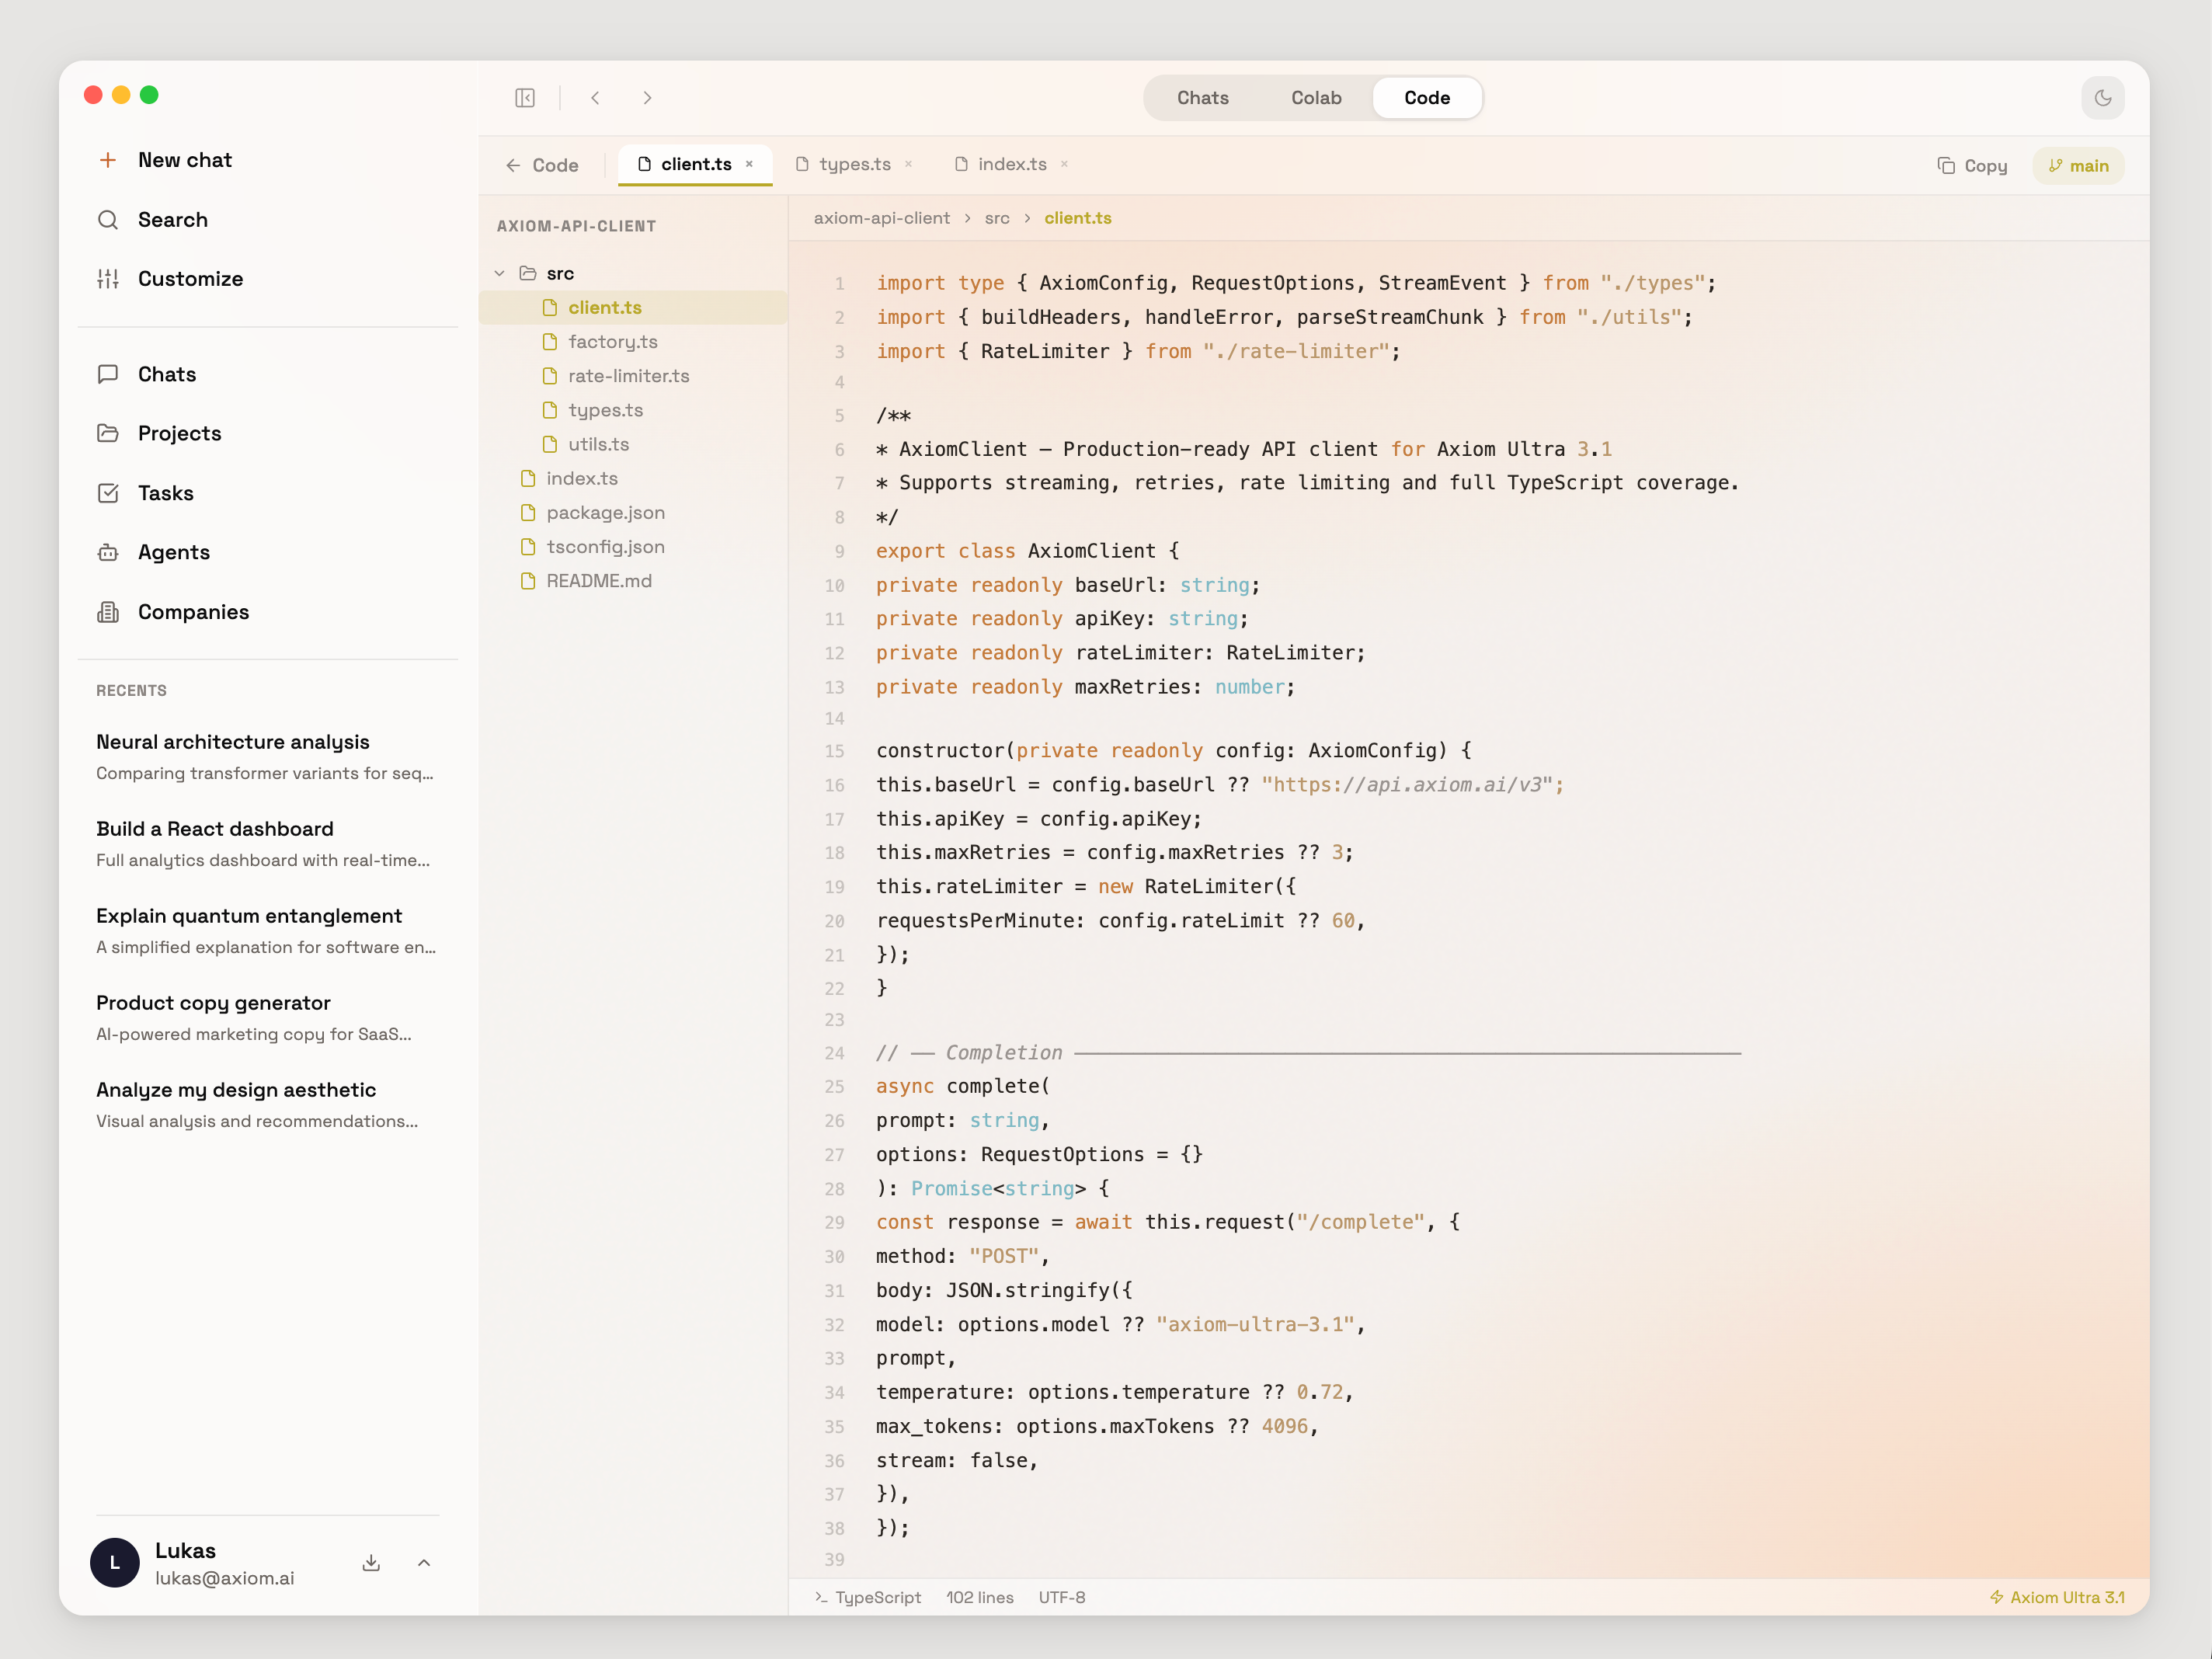Close the index.ts tab
2212x1659 pixels.
click(x=1063, y=163)
